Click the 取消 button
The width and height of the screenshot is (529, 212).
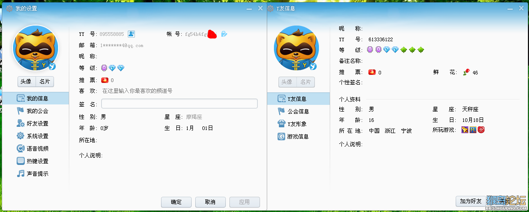point(210,202)
